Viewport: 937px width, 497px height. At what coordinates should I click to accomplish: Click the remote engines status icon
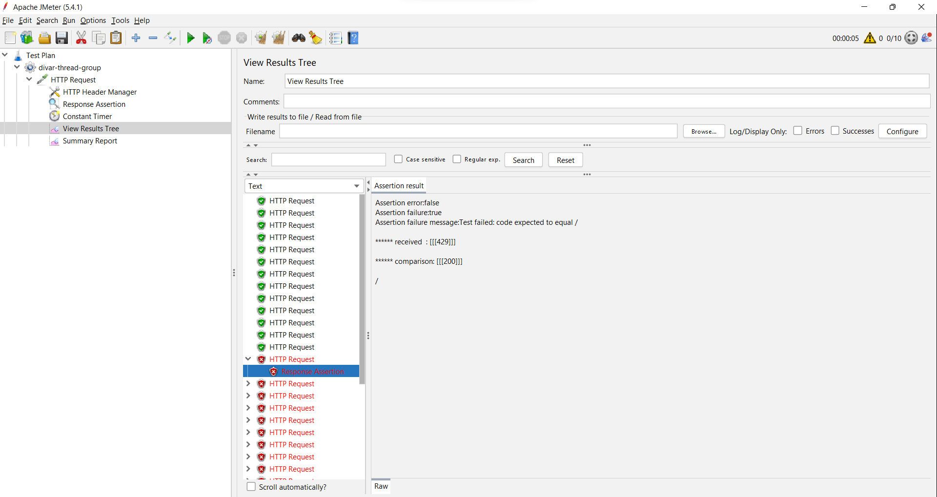tap(911, 38)
